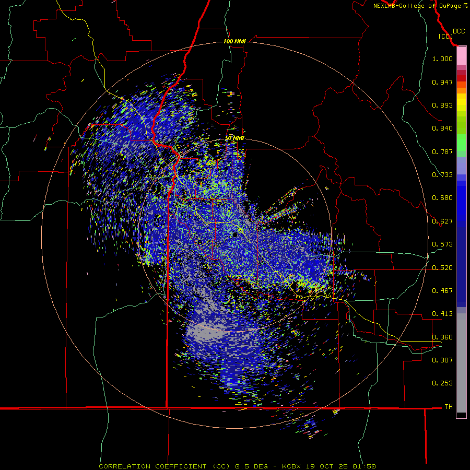Screen dimensions: 470x470
Task: Click the 50 NMI range ring label
Action: (234, 138)
